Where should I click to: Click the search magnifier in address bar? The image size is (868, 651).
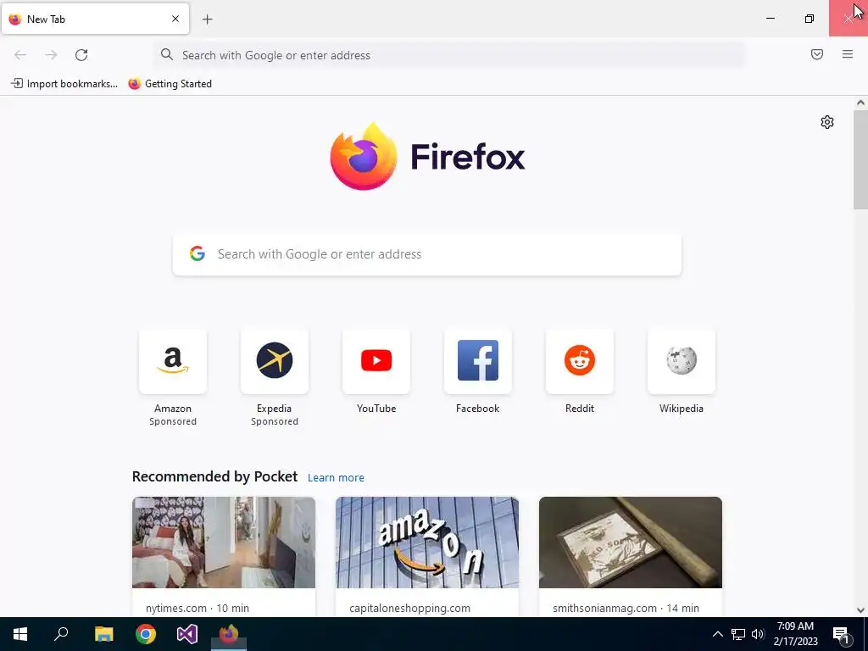click(167, 54)
